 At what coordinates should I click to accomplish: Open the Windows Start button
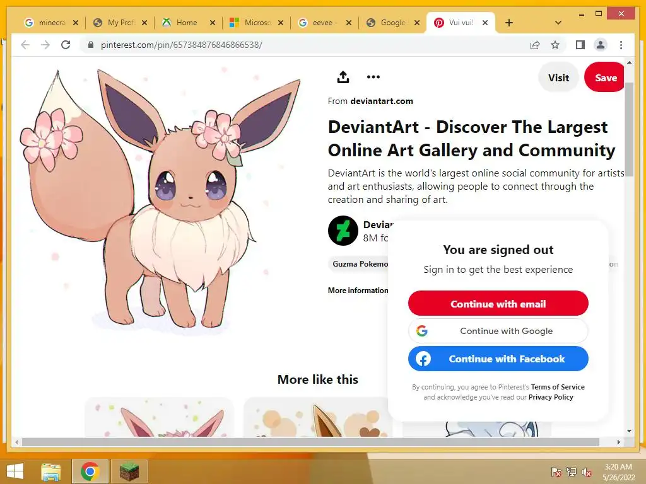point(15,471)
